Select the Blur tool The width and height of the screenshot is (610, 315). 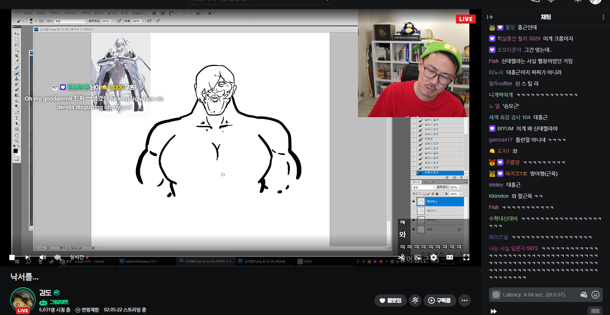point(17,101)
